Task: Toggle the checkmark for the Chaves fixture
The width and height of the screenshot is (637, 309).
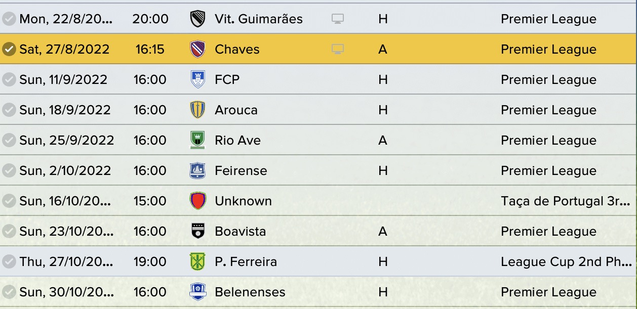Action: 9,50
